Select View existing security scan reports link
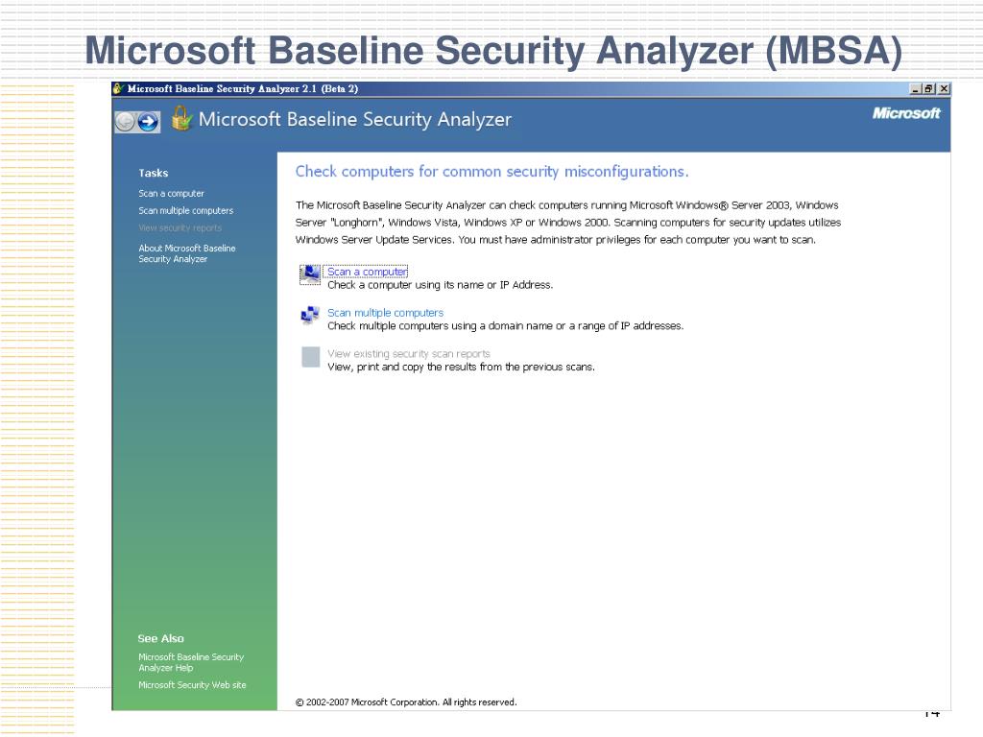 (x=409, y=353)
